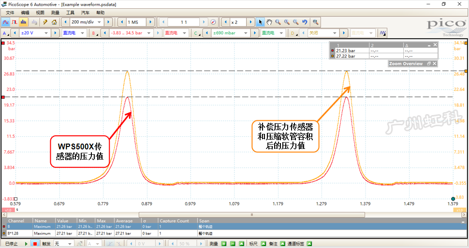Close the ruler legend panel
This screenshot has height=248, width=469.
(x=435, y=45)
